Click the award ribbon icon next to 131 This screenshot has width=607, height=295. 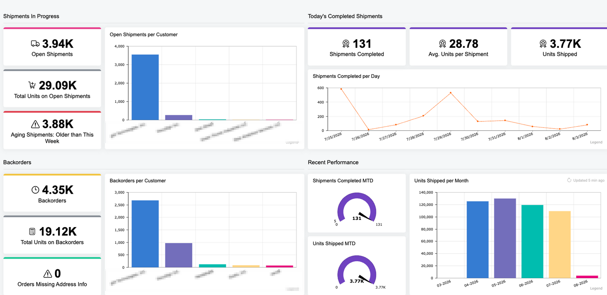(x=346, y=44)
